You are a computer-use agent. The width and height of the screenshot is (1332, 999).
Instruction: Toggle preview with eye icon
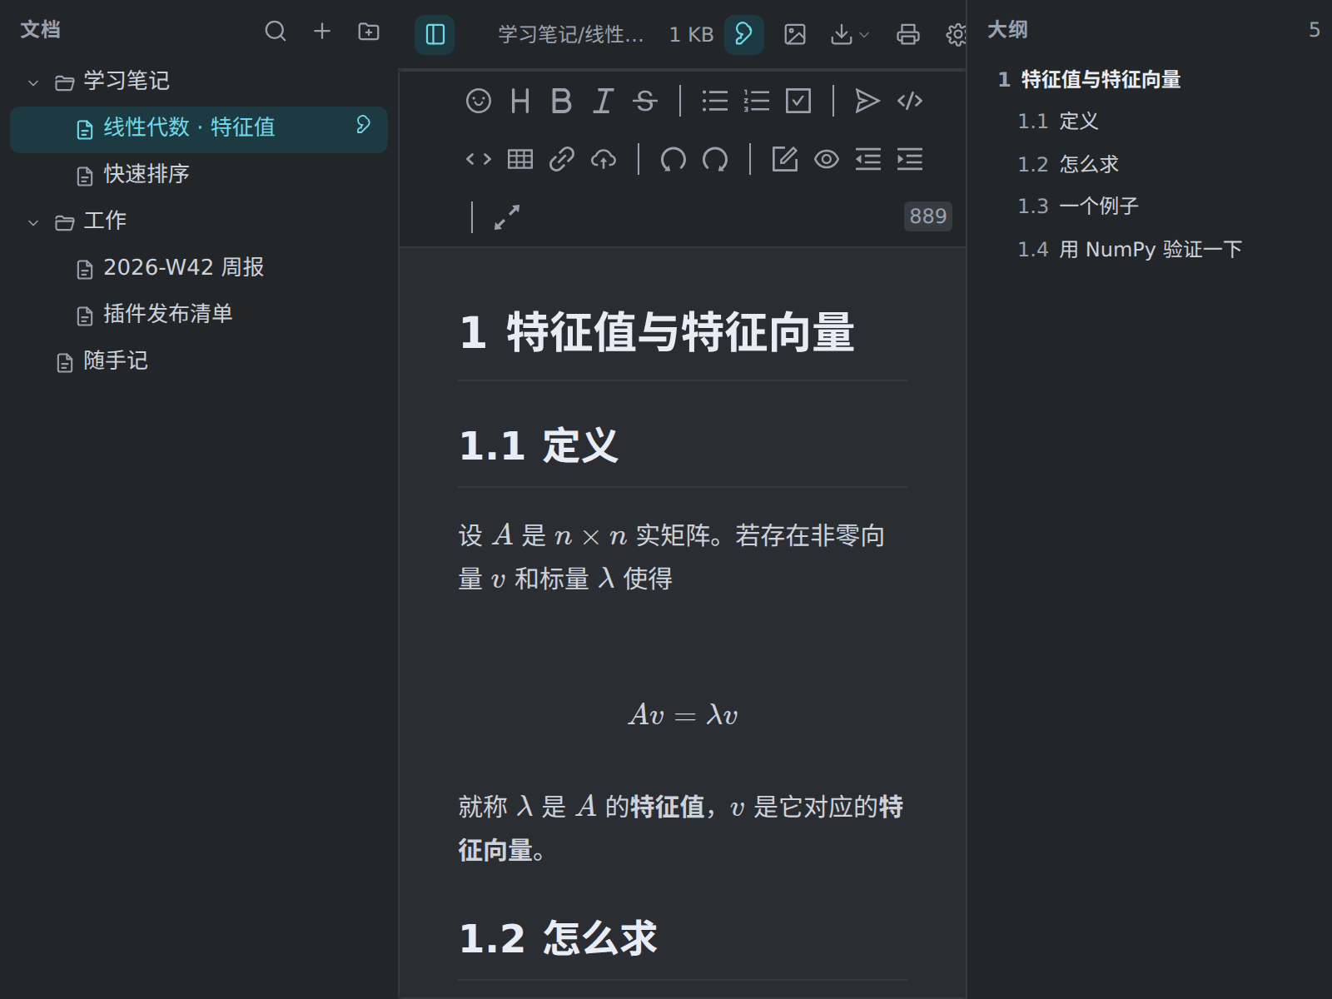click(827, 159)
